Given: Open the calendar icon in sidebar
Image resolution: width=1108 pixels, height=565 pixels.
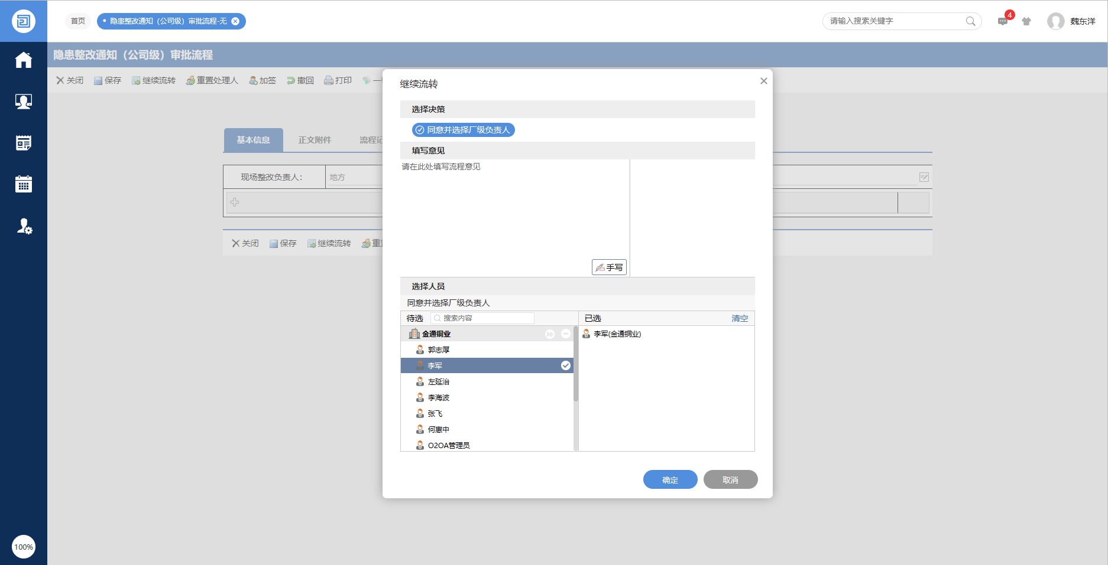Looking at the screenshot, I should tap(24, 184).
